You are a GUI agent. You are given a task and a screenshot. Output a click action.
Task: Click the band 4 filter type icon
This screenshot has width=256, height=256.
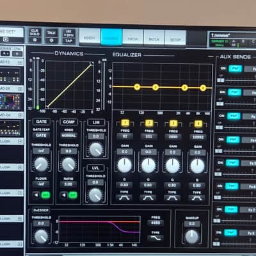[197, 198]
